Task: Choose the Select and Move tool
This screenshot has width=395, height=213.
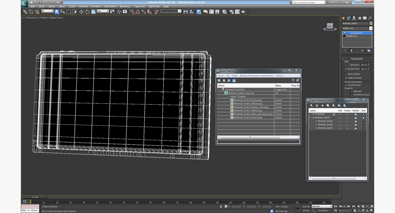Action: (81, 11)
